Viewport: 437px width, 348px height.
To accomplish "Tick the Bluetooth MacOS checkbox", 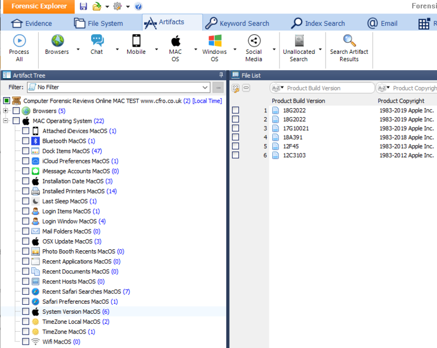I will pyautogui.click(x=26, y=141).
